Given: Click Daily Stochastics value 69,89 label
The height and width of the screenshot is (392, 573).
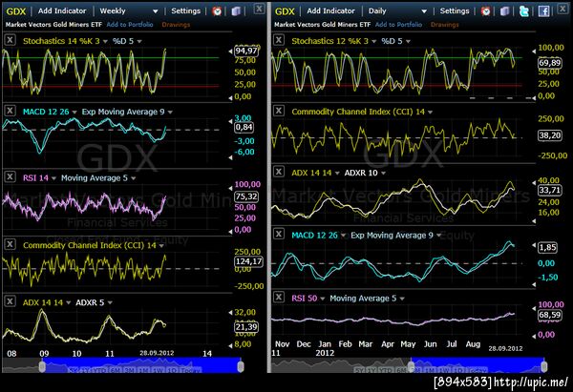Looking at the screenshot, I should click(x=550, y=63).
